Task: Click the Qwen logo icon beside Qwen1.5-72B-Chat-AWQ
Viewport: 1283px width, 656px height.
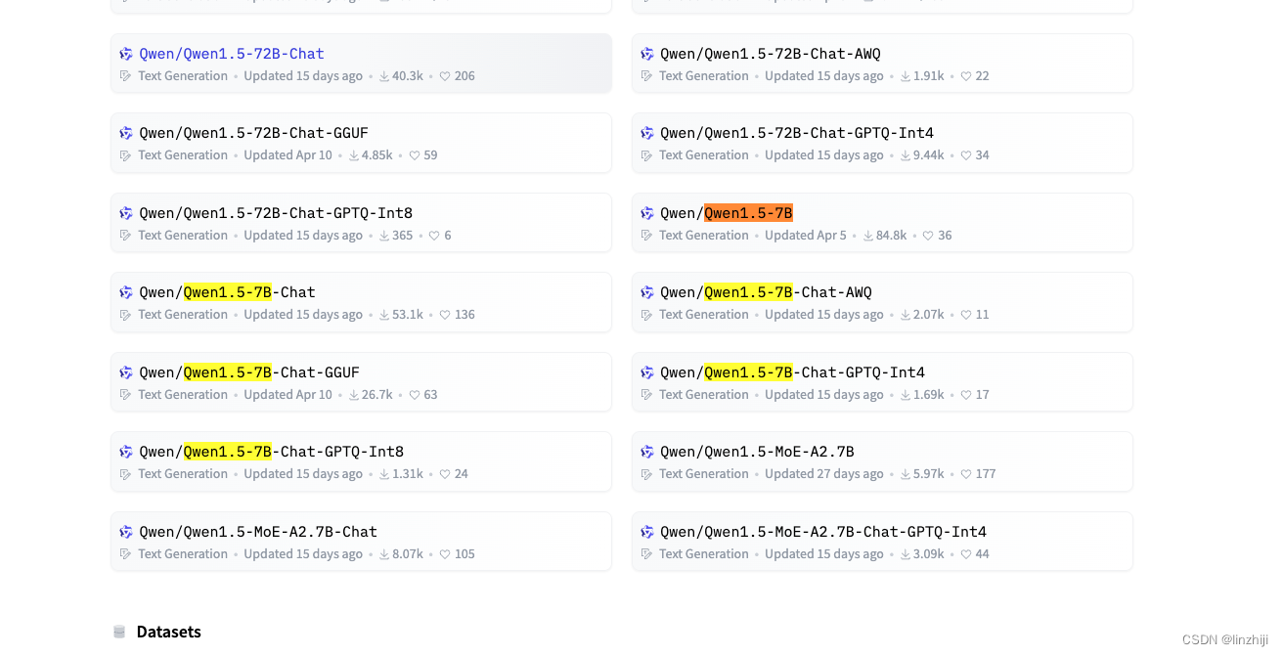Action: click(647, 54)
